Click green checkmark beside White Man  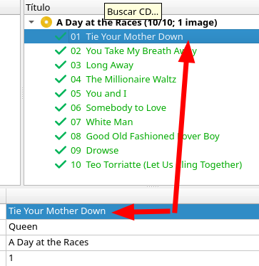(x=61, y=122)
